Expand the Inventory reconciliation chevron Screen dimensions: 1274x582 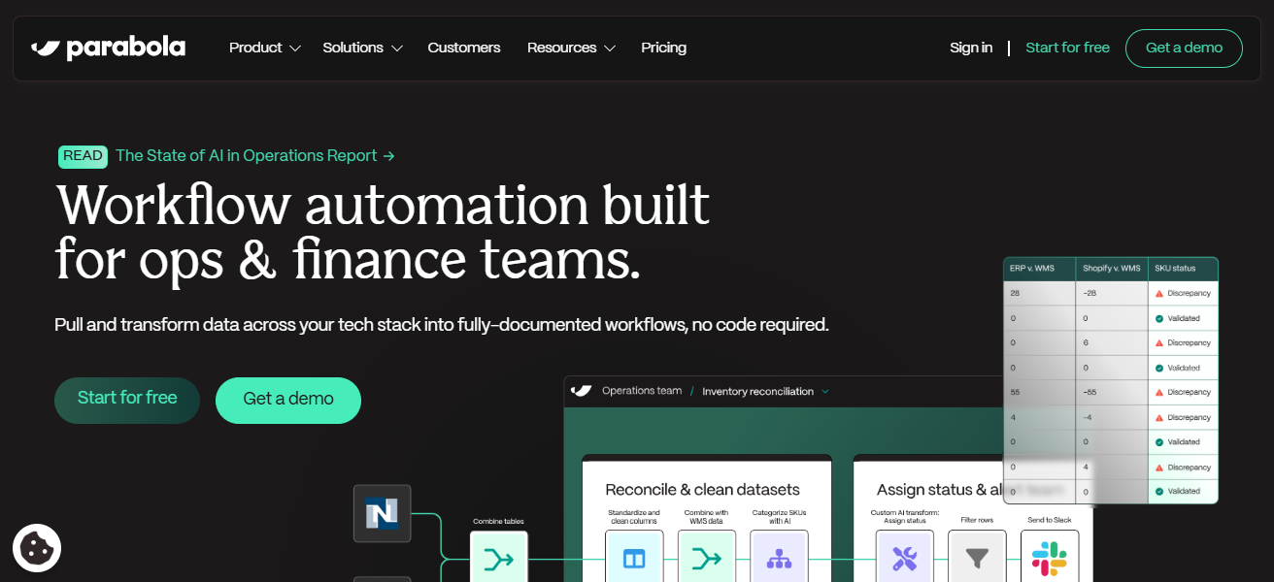[x=825, y=392]
